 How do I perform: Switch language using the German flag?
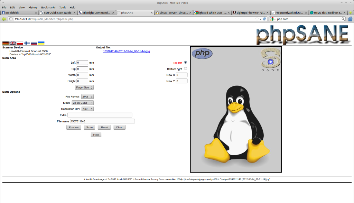click(6, 43)
